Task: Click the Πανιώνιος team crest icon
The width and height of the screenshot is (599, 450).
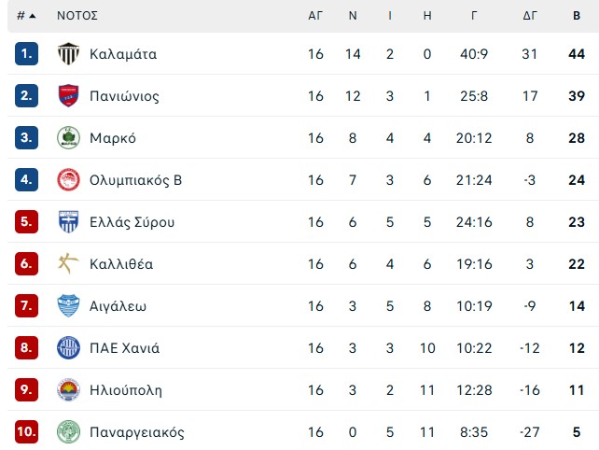Action: tap(68, 96)
